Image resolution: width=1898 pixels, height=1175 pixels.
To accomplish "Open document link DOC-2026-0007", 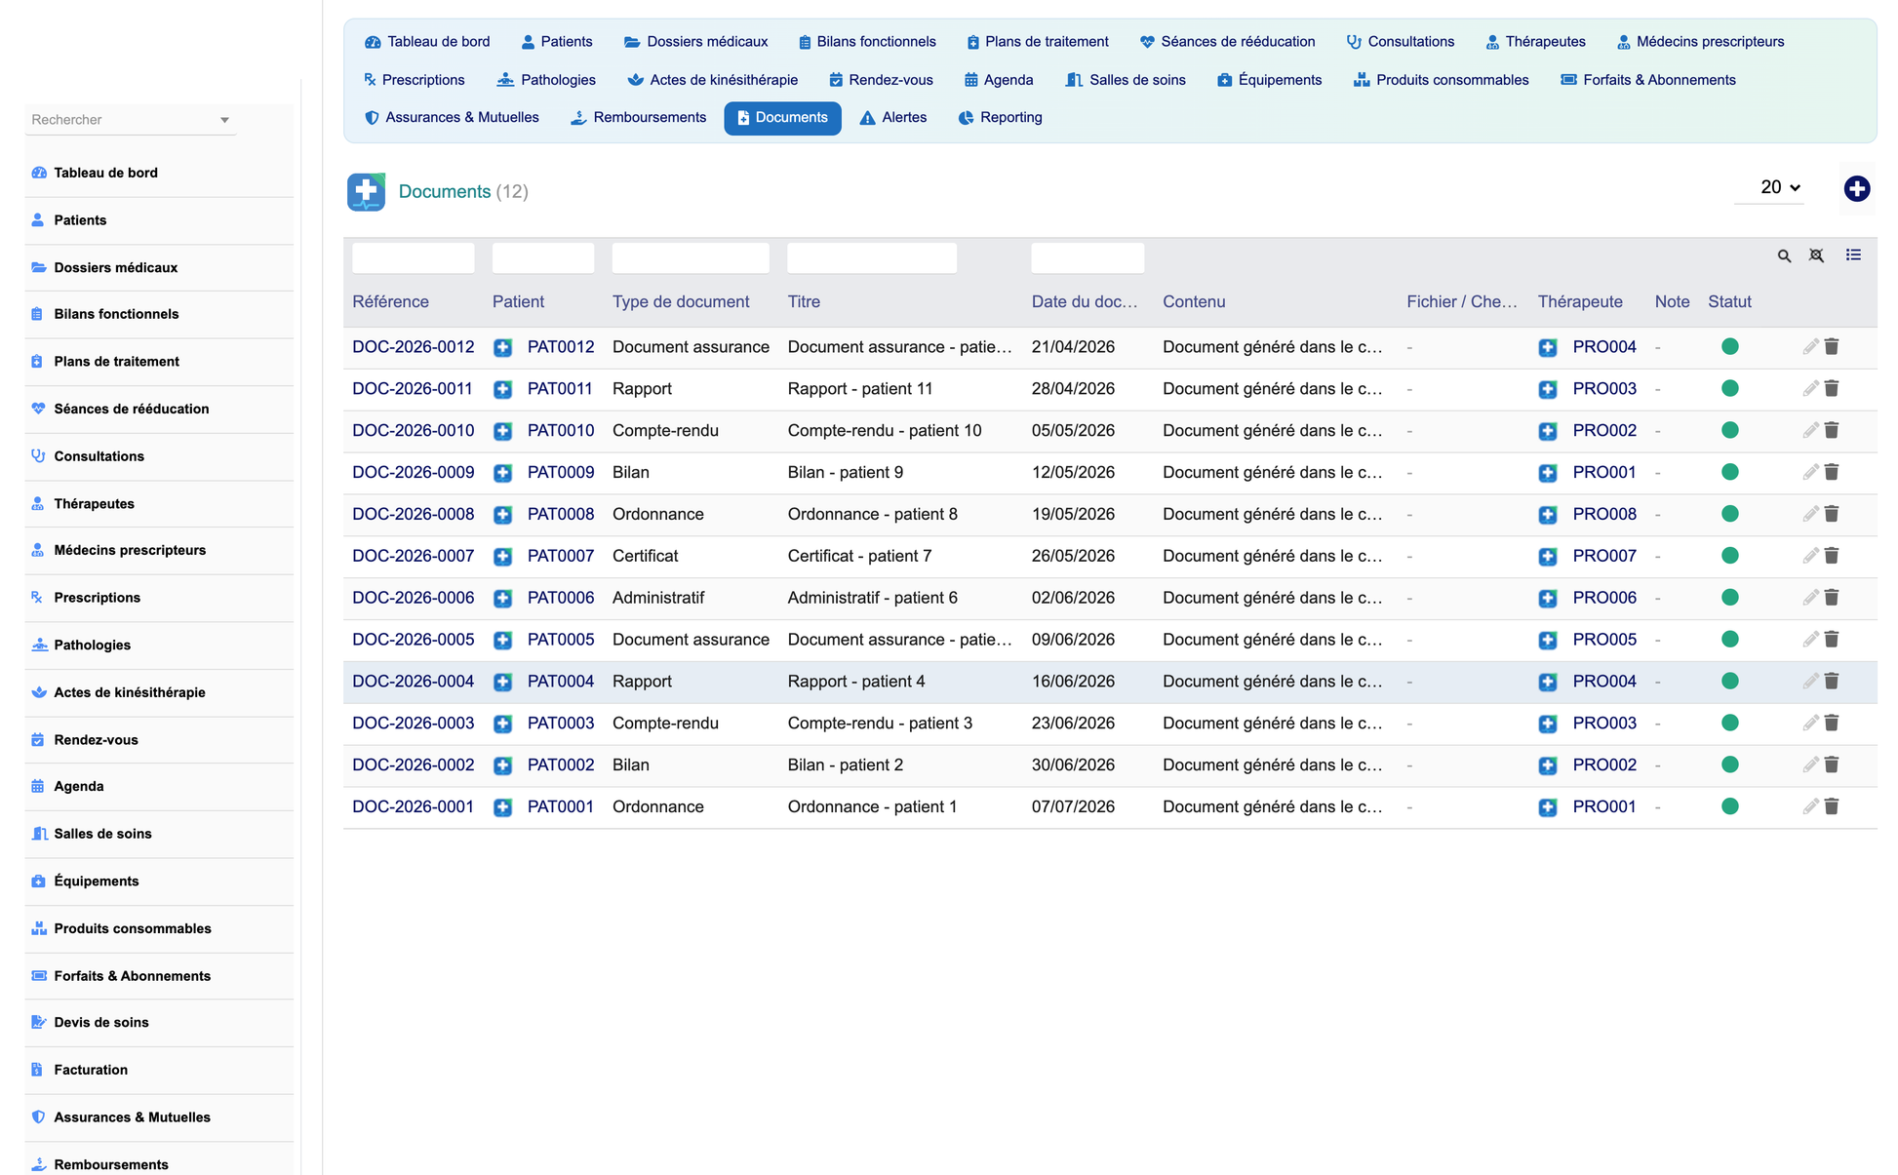I will (413, 556).
